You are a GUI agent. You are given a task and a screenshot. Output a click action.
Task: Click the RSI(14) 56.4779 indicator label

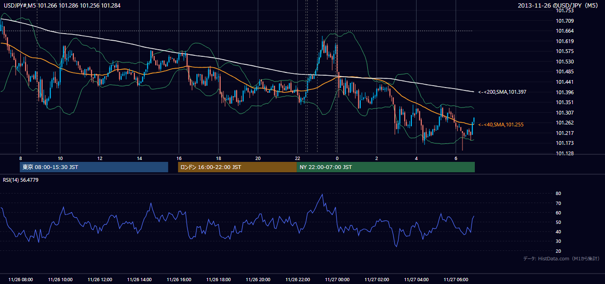click(21, 180)
